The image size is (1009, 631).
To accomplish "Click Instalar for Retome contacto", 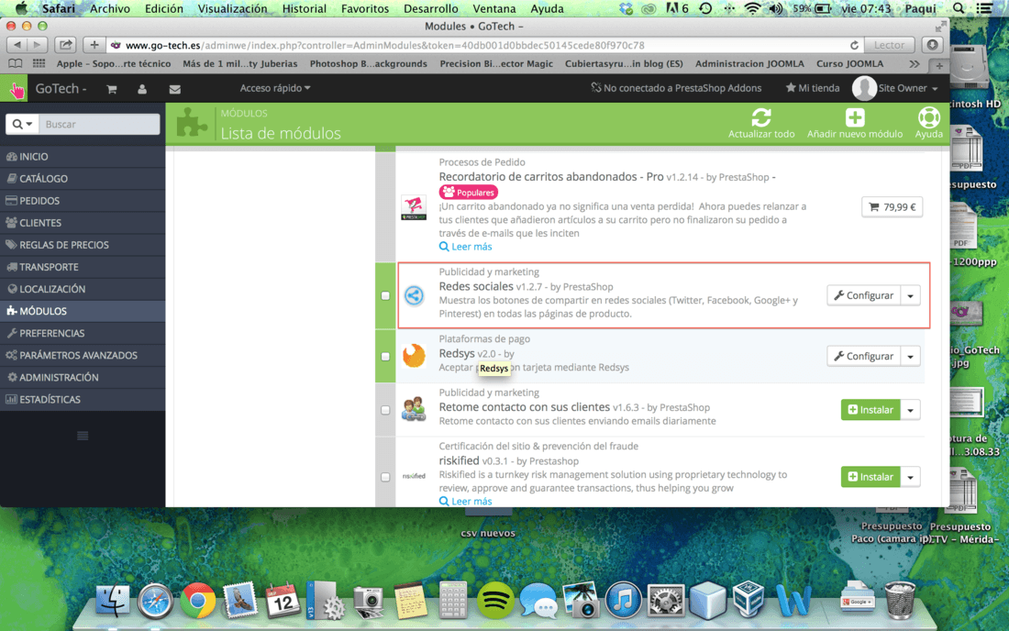I will coord(870,410).
